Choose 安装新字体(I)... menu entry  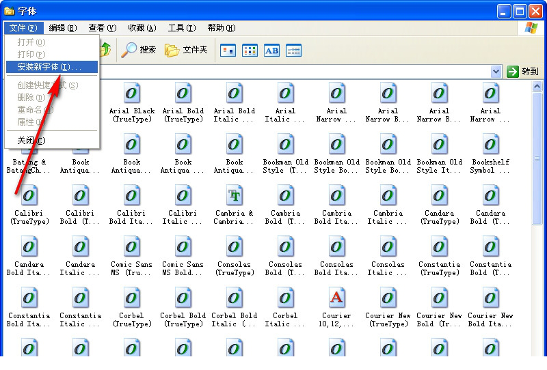pos(52,67)
